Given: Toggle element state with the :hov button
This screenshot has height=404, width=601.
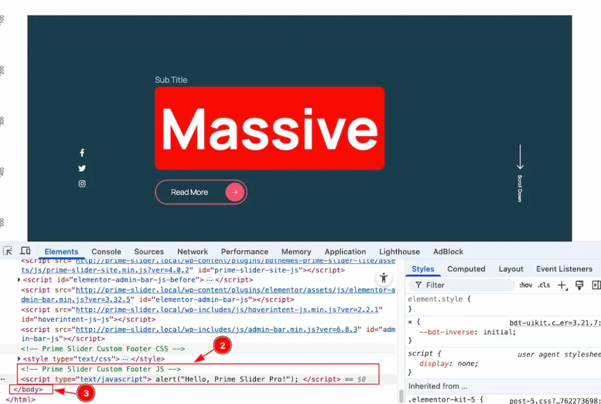Looking at the screenshot, I should pos(526,285).
